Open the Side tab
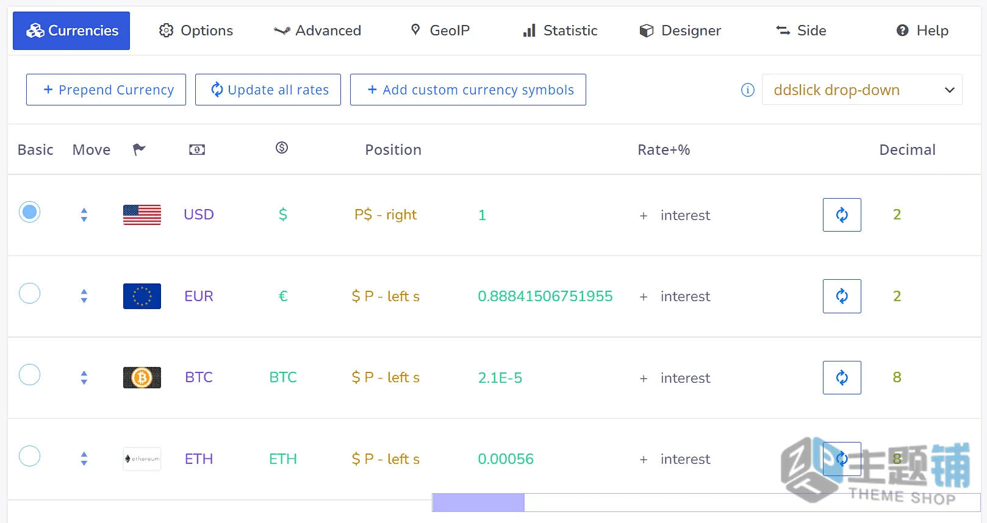Image resolution: width=987 pixels, height=523 pixels. (x=801, y=30)
